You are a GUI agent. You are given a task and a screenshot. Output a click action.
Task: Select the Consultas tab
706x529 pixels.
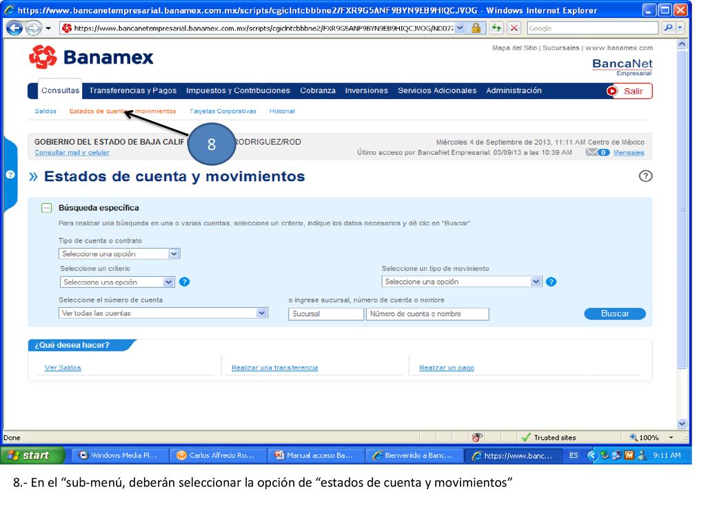tap(60, 90)
